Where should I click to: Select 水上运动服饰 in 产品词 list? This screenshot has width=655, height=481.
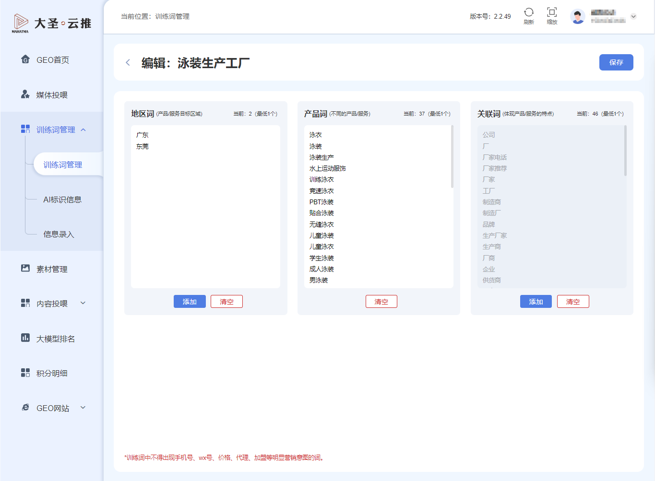click(x=328, y=168)
